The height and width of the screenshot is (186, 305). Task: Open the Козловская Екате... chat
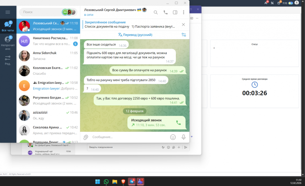[48, 71]
